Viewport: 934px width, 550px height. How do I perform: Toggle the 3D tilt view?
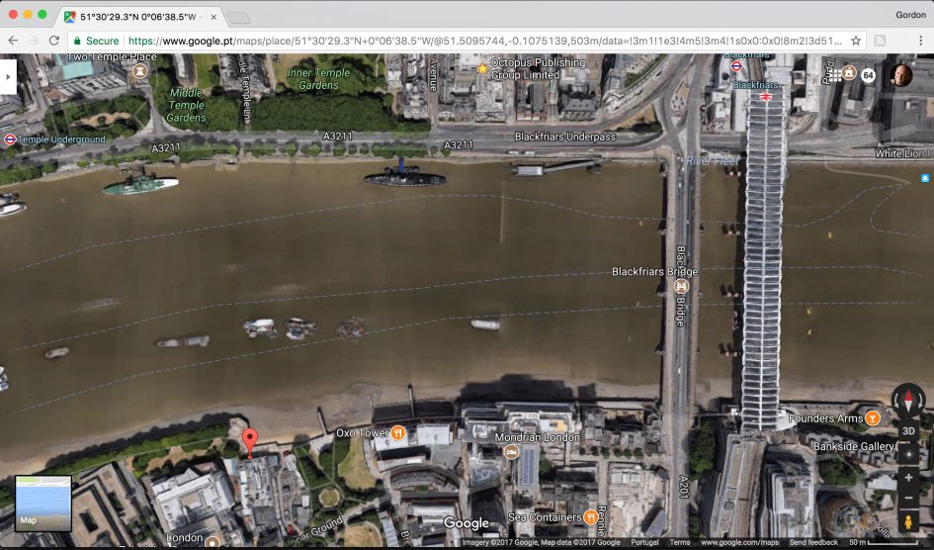click(x=908, y=432)
